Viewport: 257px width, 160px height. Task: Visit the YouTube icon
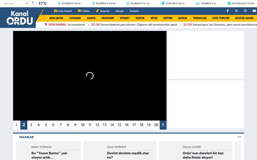254,11
